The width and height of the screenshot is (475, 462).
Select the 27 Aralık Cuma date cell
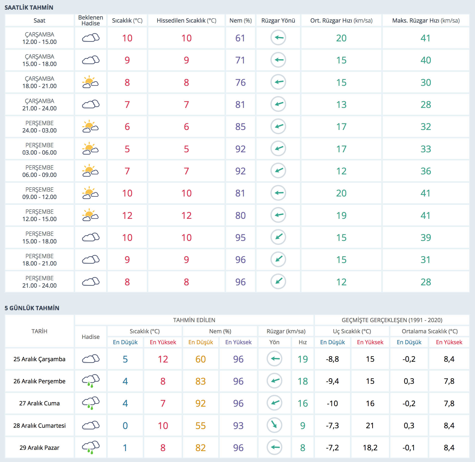coord(39,403)
